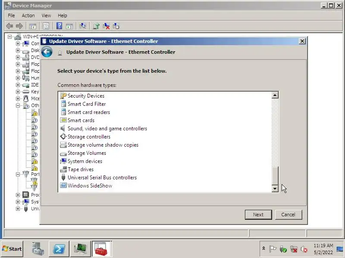The width and height of the screenshot is (345, 258).
Task: Click Scan for hardware changes toolbar icon
Action: point(83,26)
